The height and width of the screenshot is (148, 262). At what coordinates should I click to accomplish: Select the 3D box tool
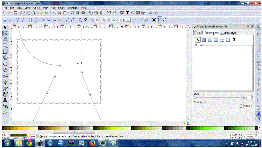point(5,58)
